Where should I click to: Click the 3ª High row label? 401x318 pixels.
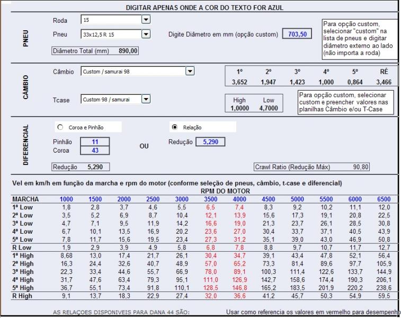[23, 272]
